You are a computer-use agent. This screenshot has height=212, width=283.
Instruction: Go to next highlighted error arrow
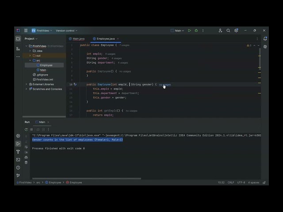pyautogui.click(x=258, y=45)
